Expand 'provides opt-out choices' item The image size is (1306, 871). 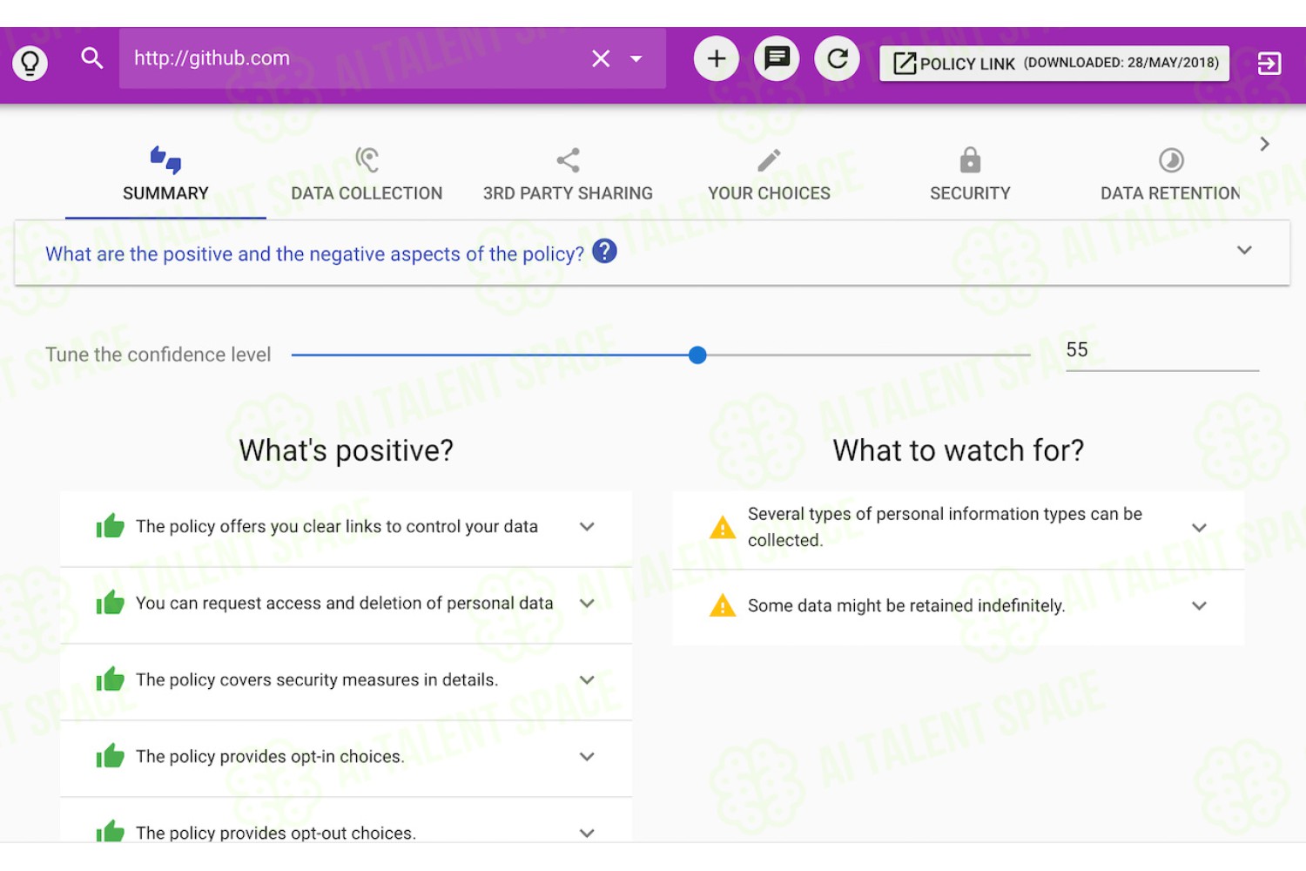pos(587,833)
